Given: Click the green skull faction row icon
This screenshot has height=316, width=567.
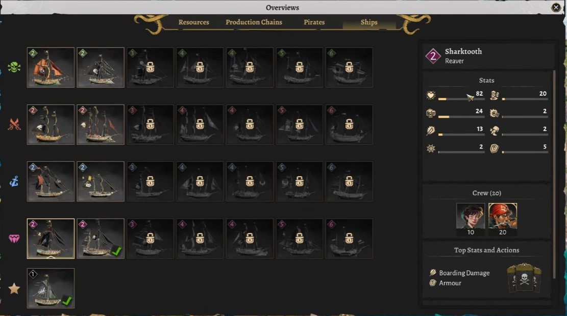Looking at the screenshot, I should 14,67.
